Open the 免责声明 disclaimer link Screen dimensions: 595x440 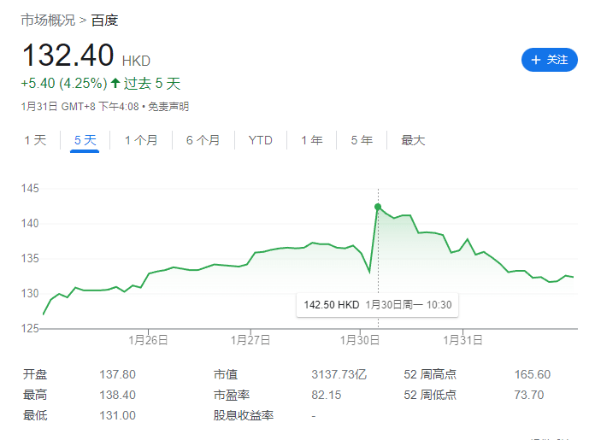[x=168, y=107]
